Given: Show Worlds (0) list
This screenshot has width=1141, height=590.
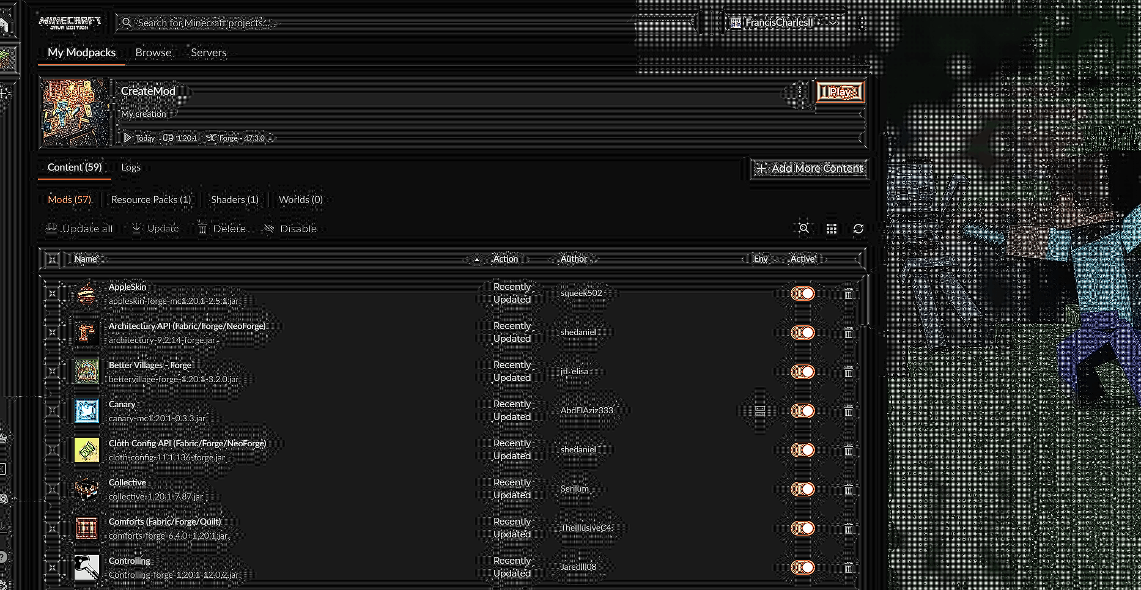Looking at the screenshot, I should (301, 199).
